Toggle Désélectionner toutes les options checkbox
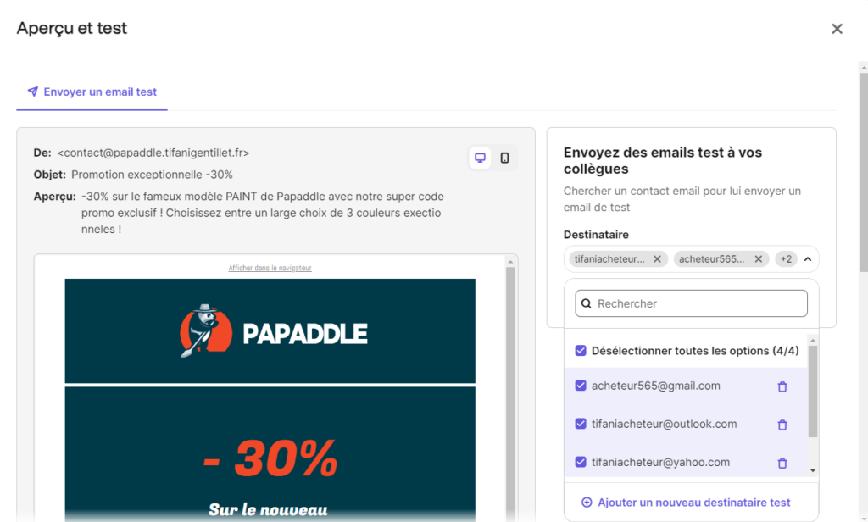 pyautogui.click(x=581, y=351)
